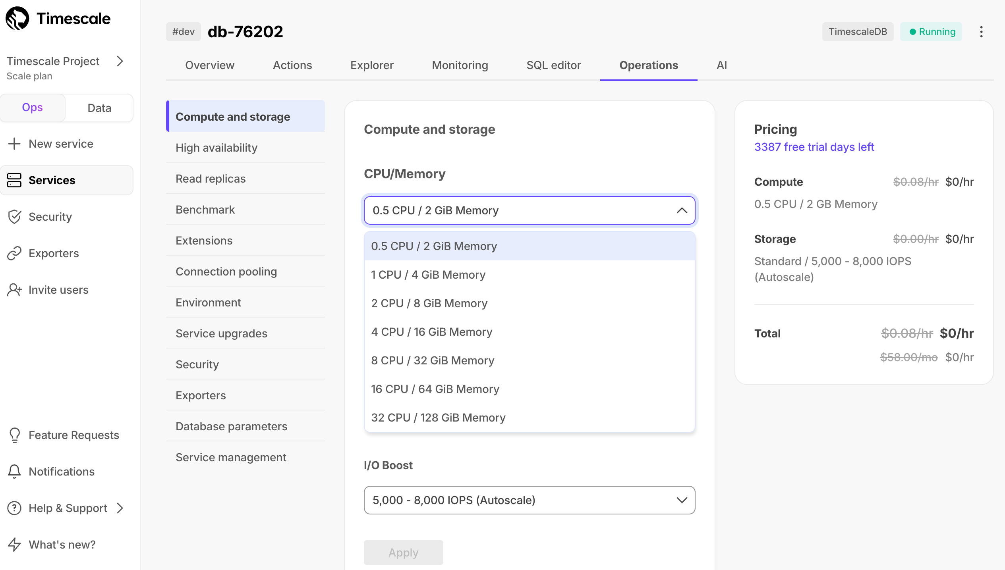Click the #dev environment tag
The height and width of the screenshot is (570, 1005).
[x=184, y=32]
